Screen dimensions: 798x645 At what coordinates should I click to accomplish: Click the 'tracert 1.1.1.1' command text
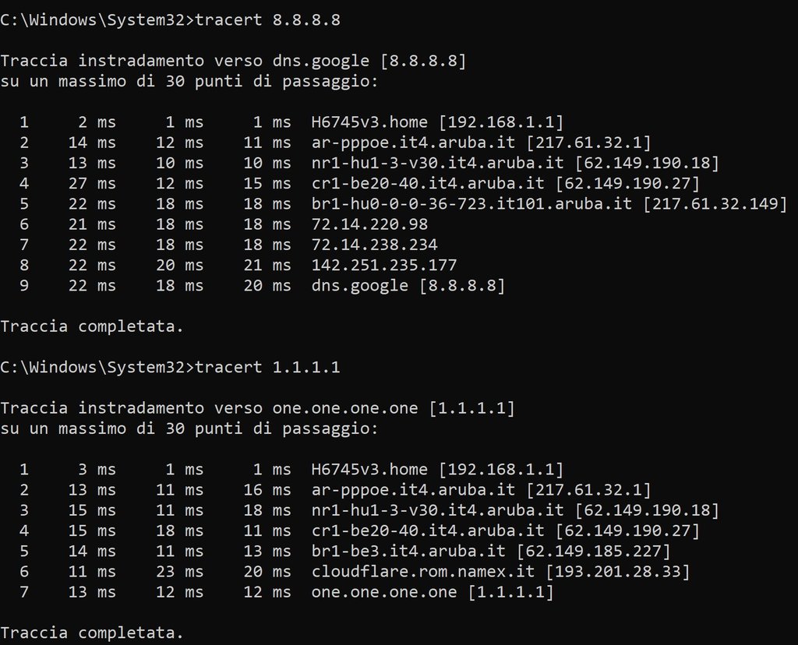269,367
